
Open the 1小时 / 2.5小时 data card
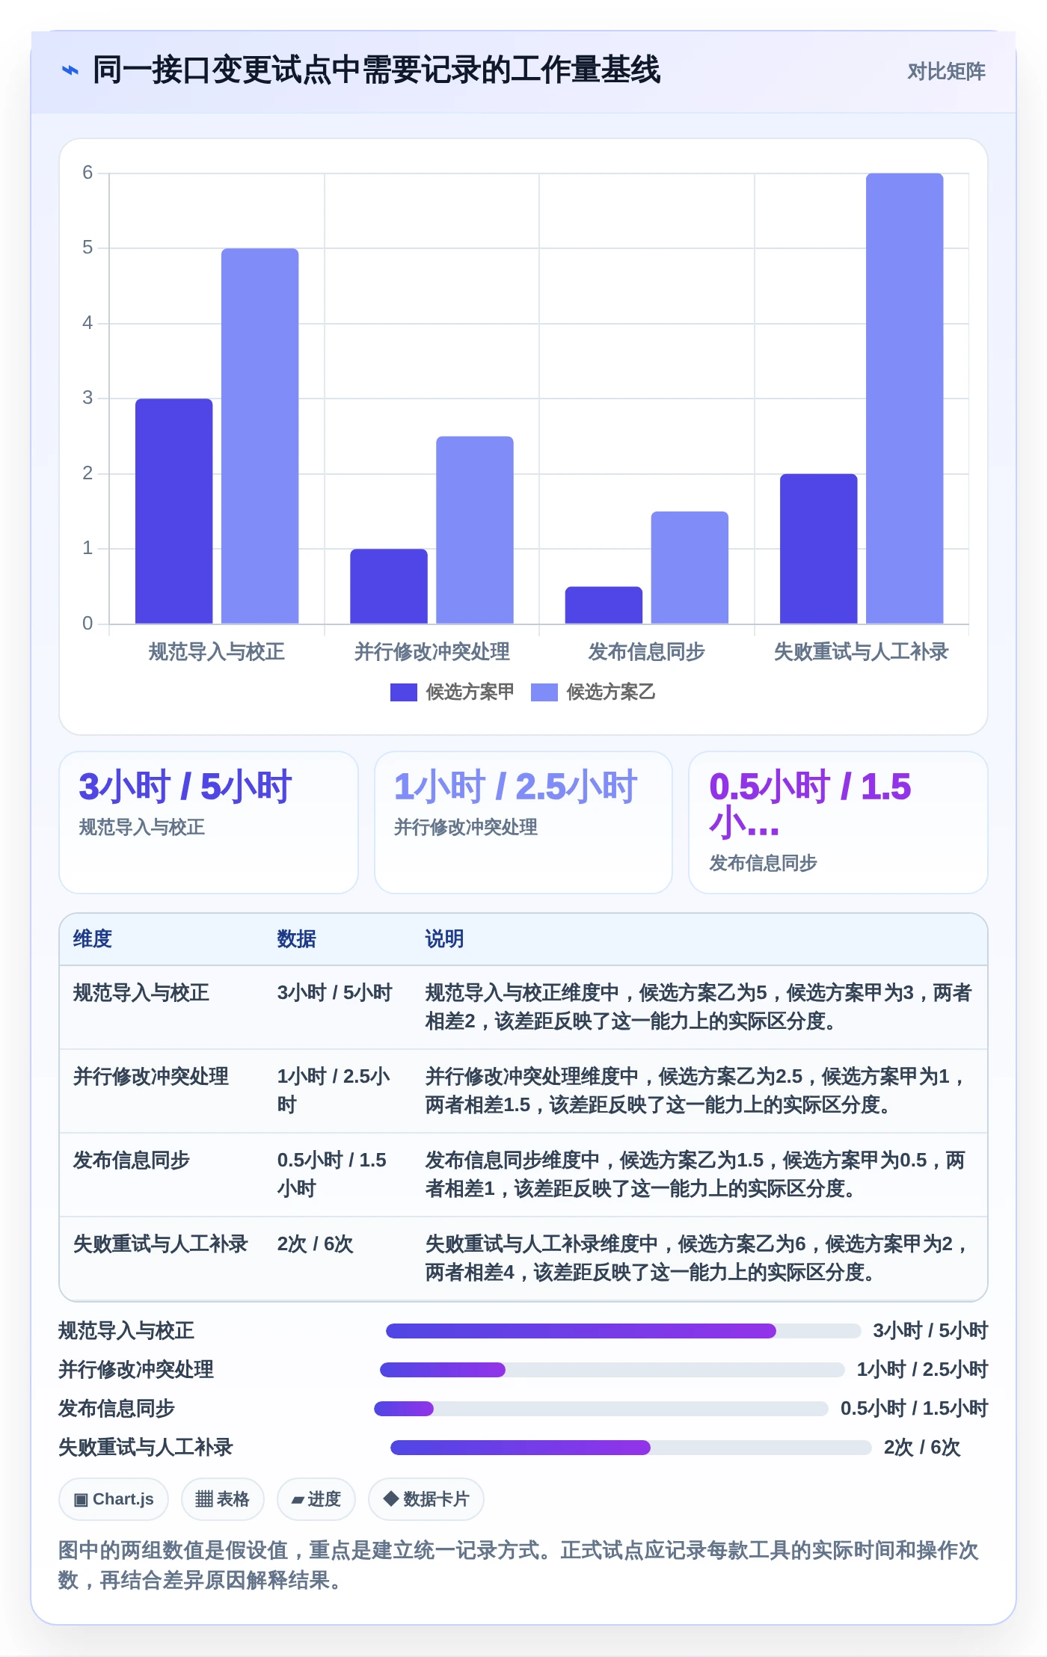[523, 823]
